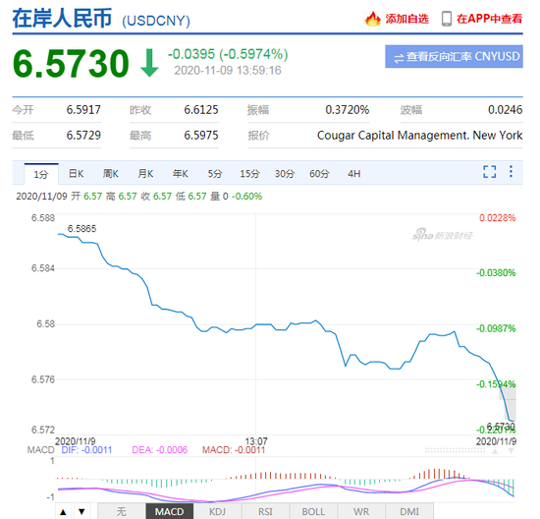Expand the chart to fullscreen
Screen dimensions: 540x519
[x=489, y=171]
